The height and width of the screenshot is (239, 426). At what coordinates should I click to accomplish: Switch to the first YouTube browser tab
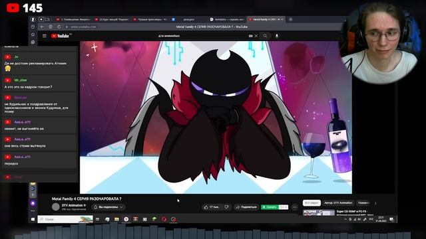(x=73, y=19)
